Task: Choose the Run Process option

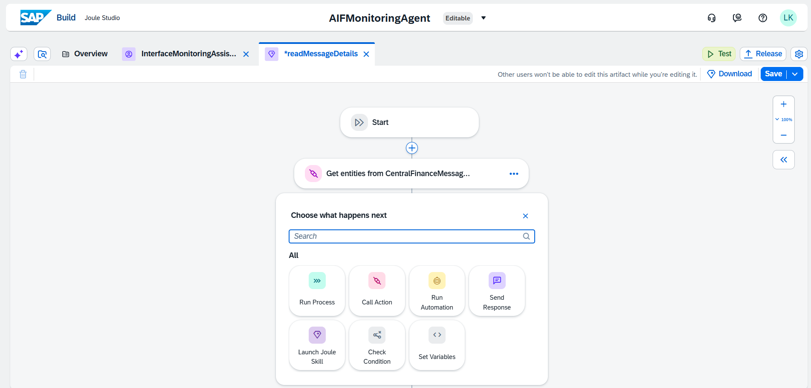Action: [317, 291]
